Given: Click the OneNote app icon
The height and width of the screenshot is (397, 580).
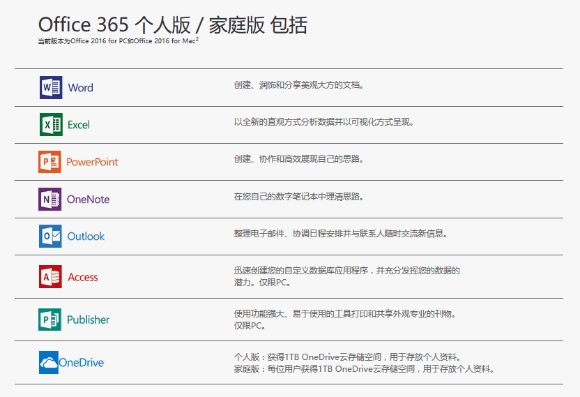Looking at the screenshot, I should coord(50,199).
